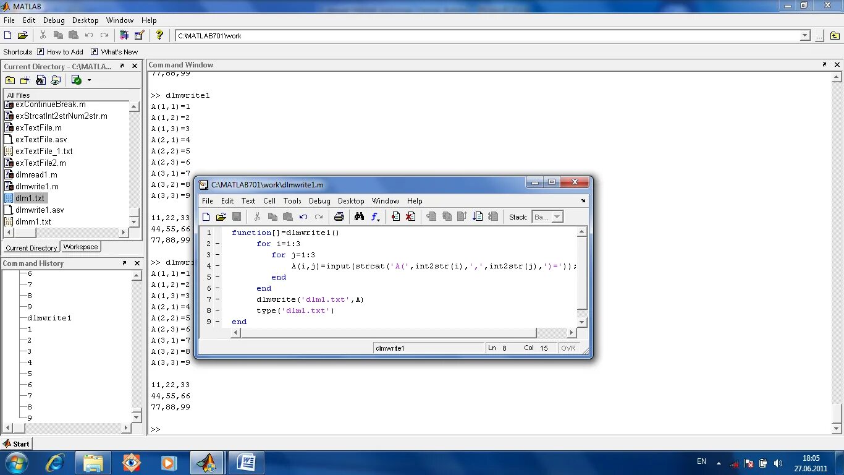This screenshot has width=844, height=475.
Task: Toggle breakpoint on line 7 of editor
Action: point(217,299)
